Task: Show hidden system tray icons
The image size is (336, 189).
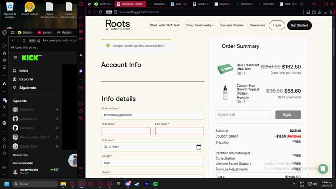Action: (x=294, y=184)
